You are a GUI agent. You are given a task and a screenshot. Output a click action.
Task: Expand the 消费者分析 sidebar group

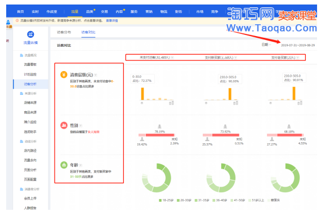coord(30,189)
